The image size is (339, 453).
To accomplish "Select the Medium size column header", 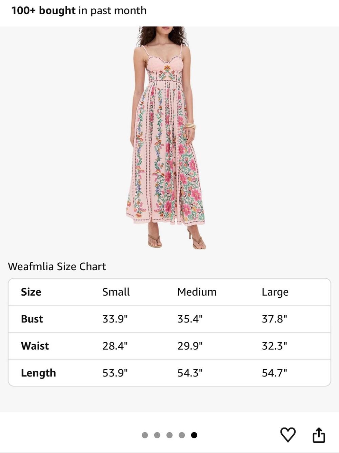I will [x=197, y=292].
